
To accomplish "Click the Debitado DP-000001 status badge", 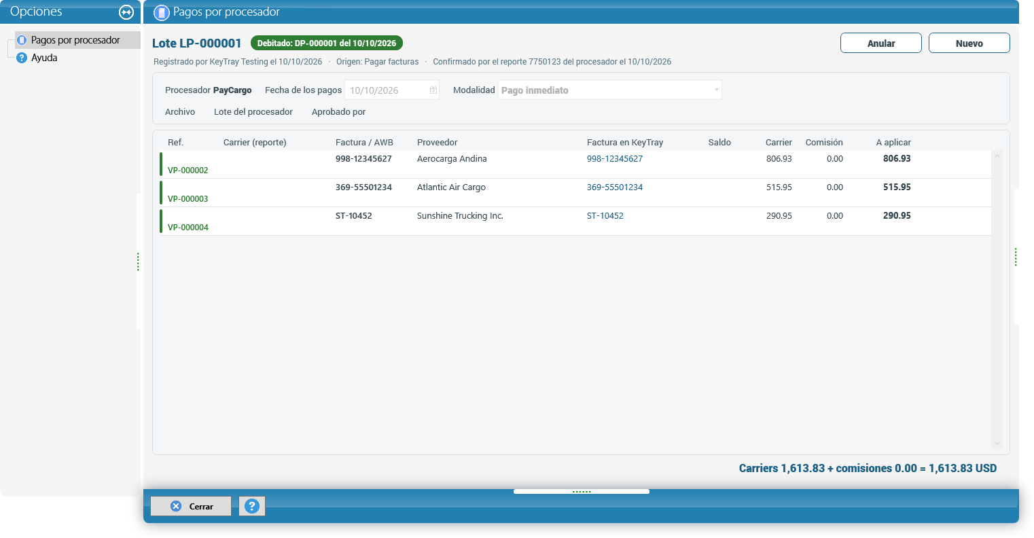I will click(327, 43).
